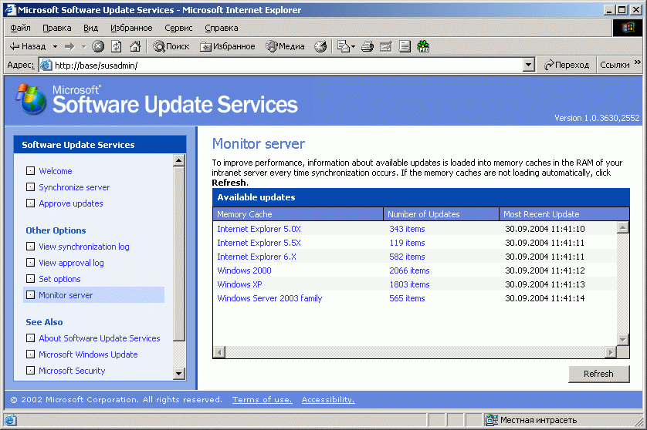Screen dimensions: 647x430
Task: Click the Discuss notepad toolbar icon
Action: 405,46
